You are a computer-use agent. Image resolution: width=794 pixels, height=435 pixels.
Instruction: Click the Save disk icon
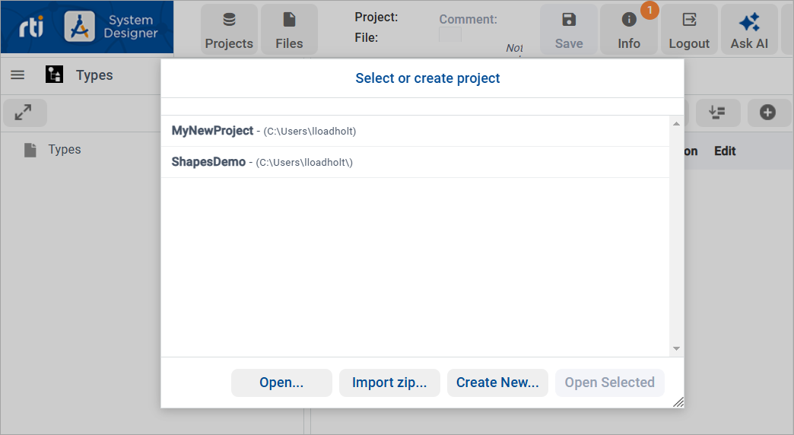tap(569, 30)
